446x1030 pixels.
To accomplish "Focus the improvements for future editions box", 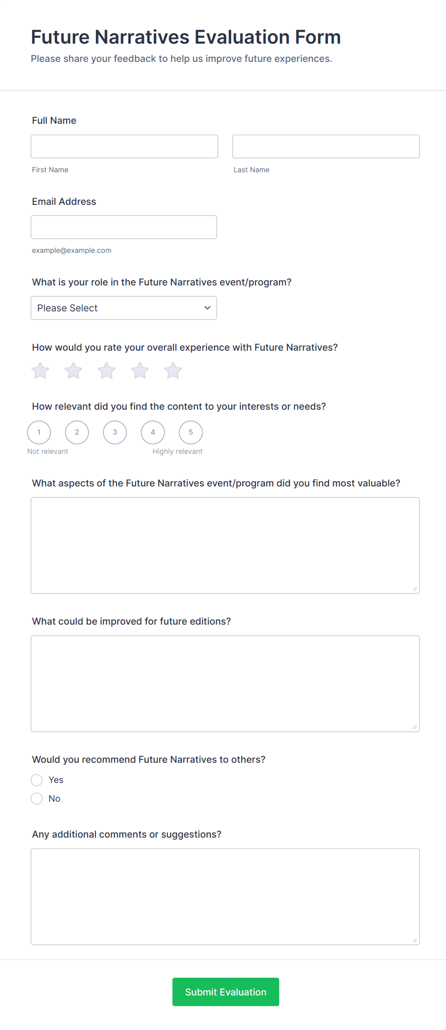I will [x=225, y=684].
